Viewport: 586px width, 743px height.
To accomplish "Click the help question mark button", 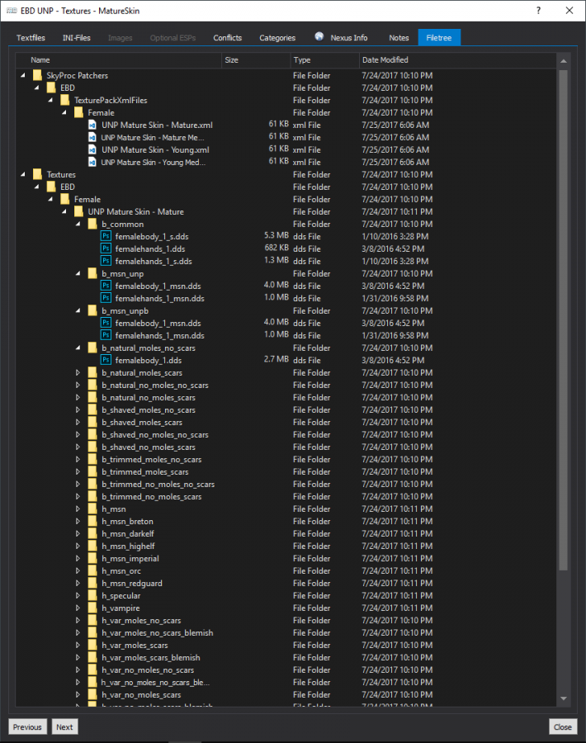I will tap(539, 11).
